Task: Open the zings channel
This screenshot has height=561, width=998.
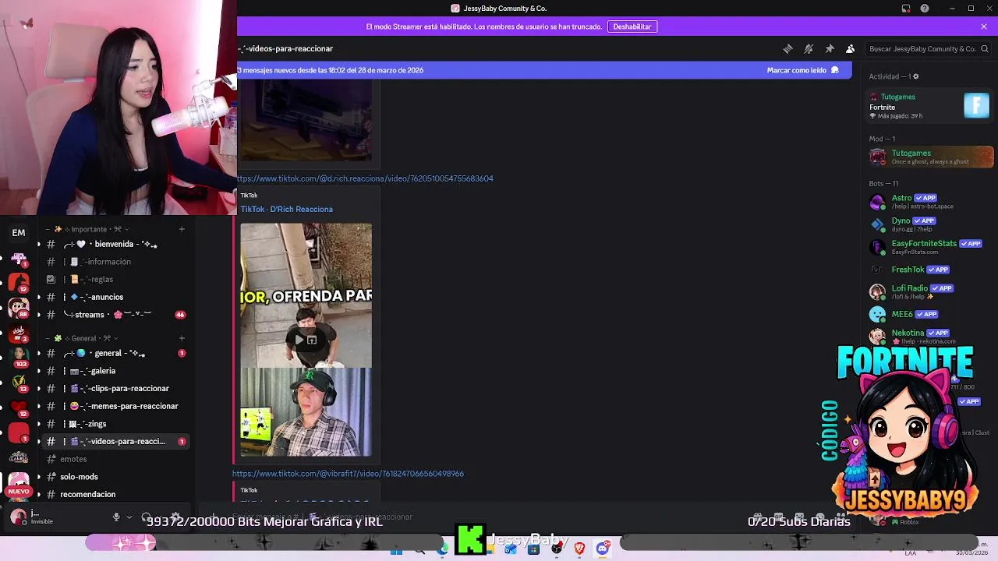Action: pyautogui.click(x=115, y=424)
